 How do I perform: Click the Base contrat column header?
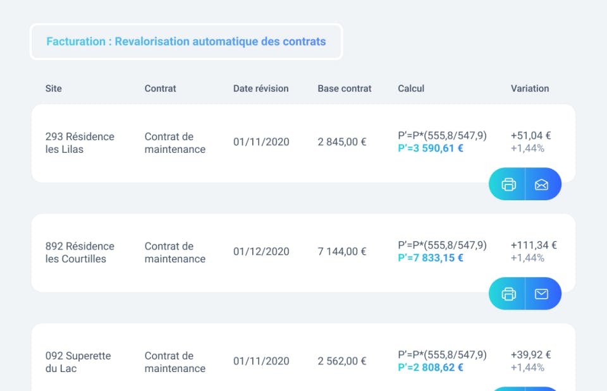pos(345,88)
